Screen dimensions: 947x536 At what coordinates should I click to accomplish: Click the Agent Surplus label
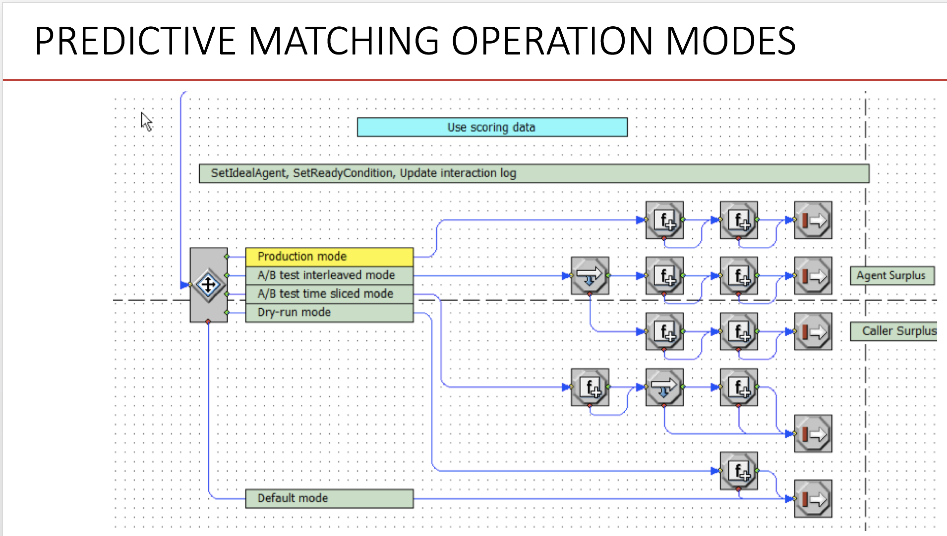(891, 275)
